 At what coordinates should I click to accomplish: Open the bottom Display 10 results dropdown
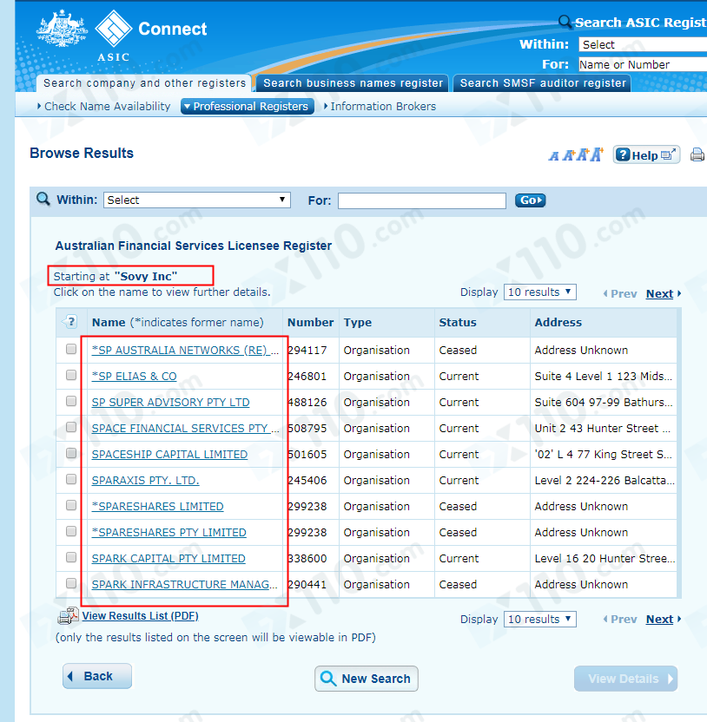(x=539, y=619)
